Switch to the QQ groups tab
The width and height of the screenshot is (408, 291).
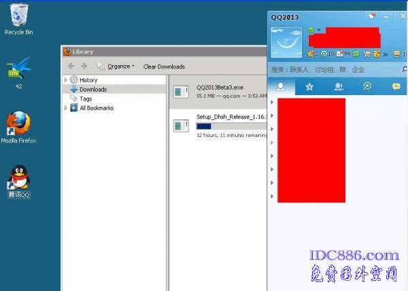coord(338,87)
